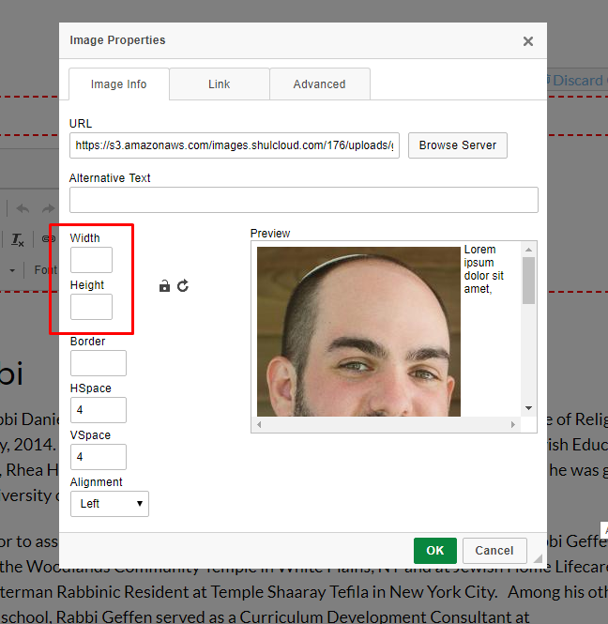The height and width of the screenshot is (624, 608).
Task: Click the reset size icon
Action: [x=183, y=286]
